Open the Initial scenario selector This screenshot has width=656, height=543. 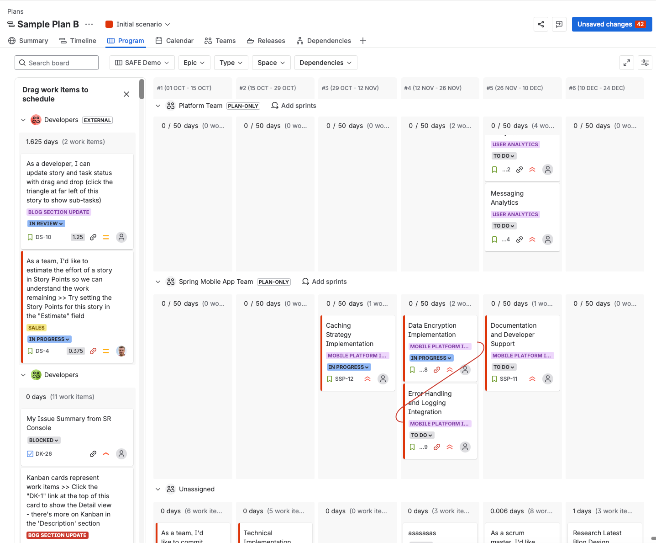tap(138, 24)
